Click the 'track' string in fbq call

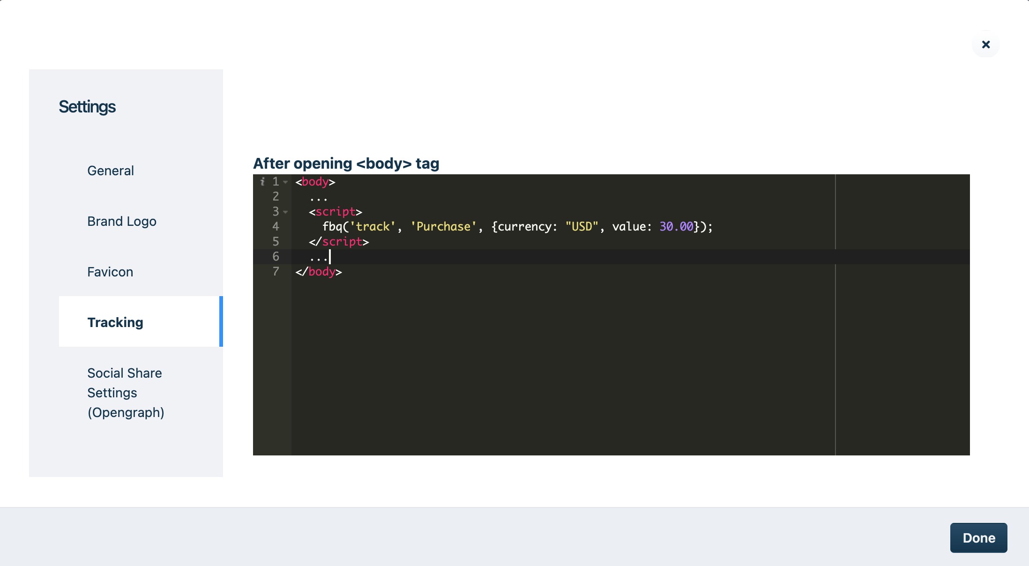click(373, 227)
